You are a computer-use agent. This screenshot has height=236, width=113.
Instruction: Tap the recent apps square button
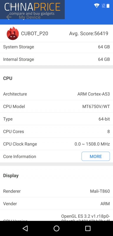(88, 228)
